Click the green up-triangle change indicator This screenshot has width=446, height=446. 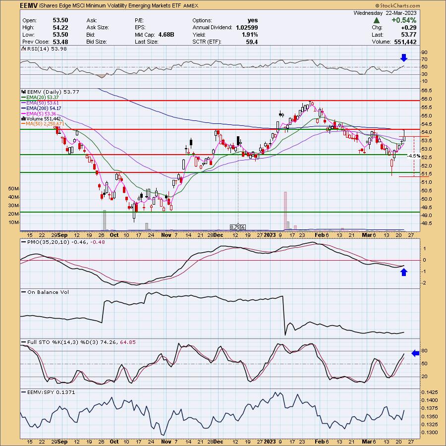tap(377, 20)
